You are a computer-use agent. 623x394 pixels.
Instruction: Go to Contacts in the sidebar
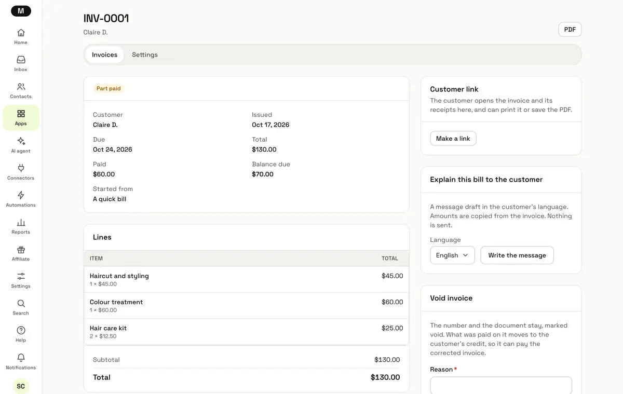pyautogui.click(x=21, y=90)
